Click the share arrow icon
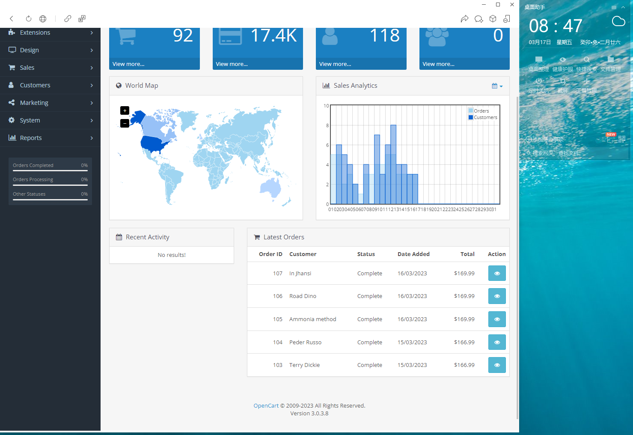The width and height of the screenshot is (633, 435). tap(464, 19)
